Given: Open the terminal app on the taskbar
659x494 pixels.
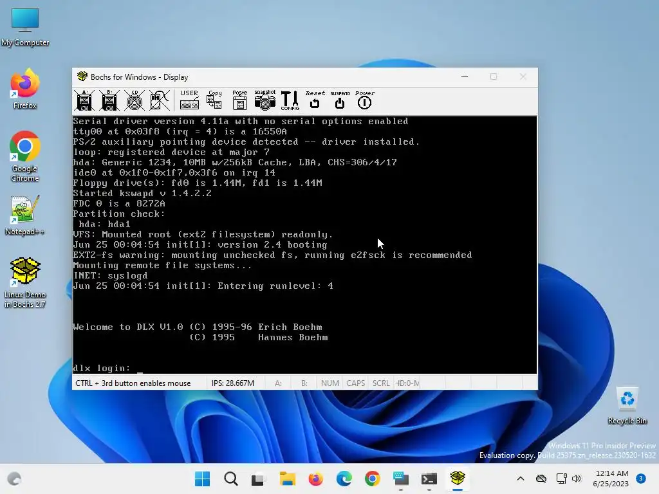Looking at the screenshot, I should [429, 479].
